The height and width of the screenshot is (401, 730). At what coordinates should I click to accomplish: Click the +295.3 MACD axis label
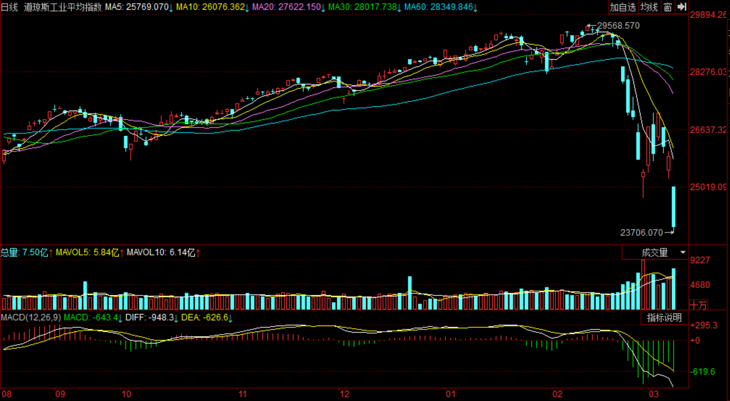click(x=704, y=325)
